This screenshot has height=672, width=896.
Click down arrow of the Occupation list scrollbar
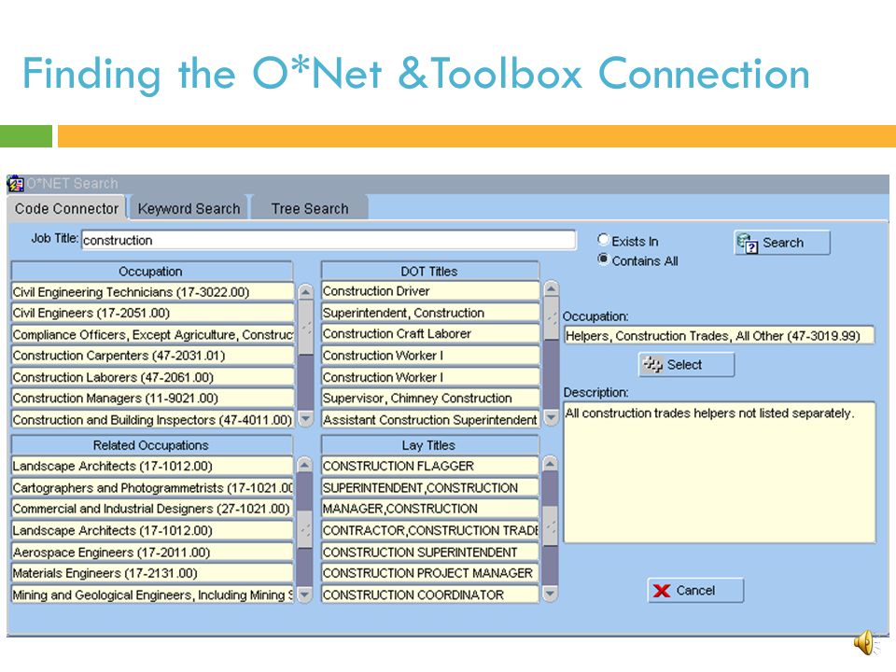tap(306, 419)
